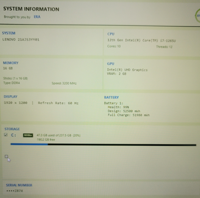Viewport: 200px width, 198px height.
Task: Click the SERIAL NUMBER heading
Action: pyautogui.click(x=19, y=185)
